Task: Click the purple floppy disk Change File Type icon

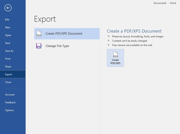Action: (x=39, y=46)
